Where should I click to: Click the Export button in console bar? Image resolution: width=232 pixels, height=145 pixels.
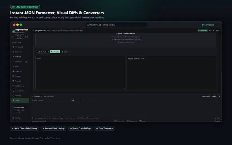[x=214, y=96]
